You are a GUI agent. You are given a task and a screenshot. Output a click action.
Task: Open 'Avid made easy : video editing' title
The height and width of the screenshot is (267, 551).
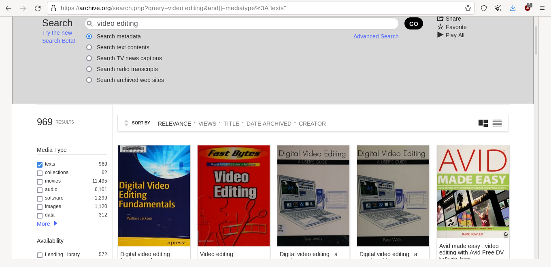coord(472,249)
